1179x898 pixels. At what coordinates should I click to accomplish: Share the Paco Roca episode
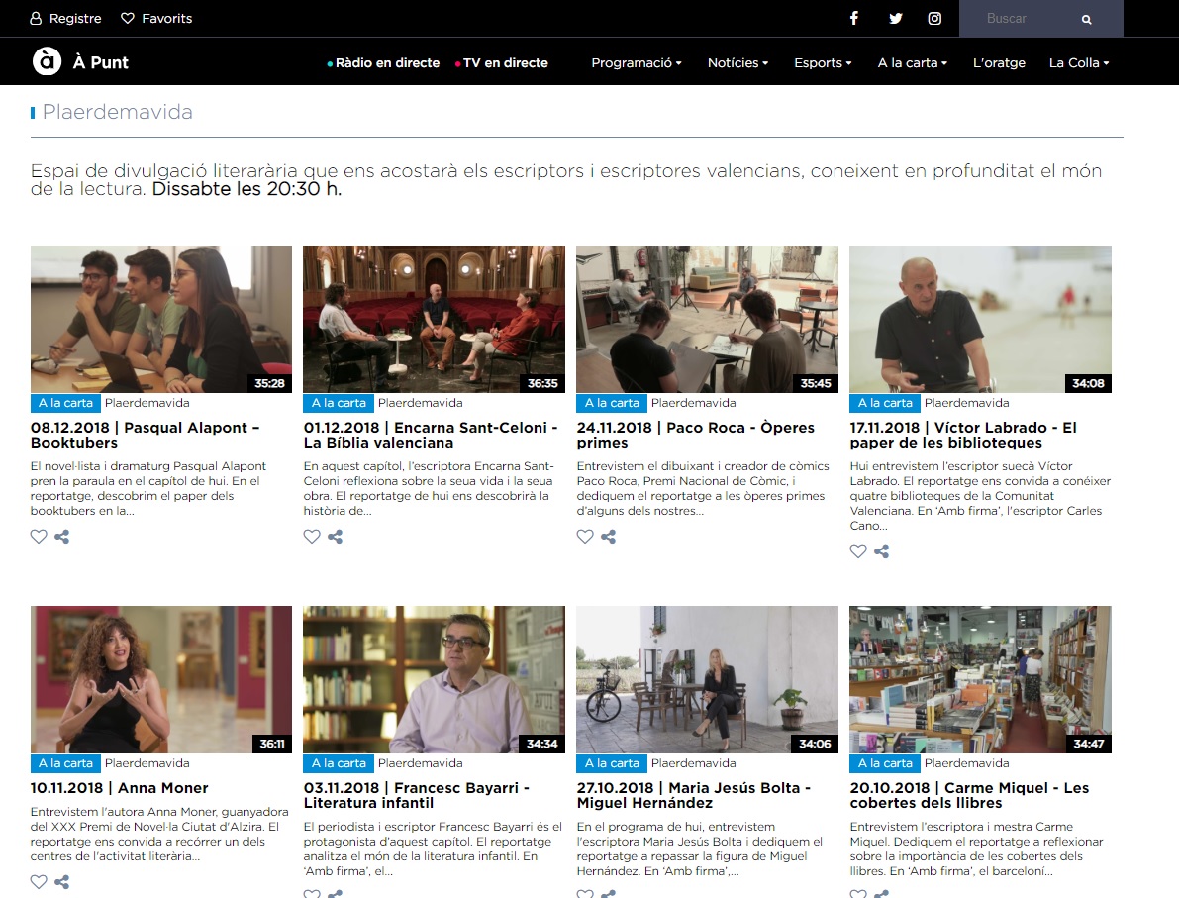(608, 537)
